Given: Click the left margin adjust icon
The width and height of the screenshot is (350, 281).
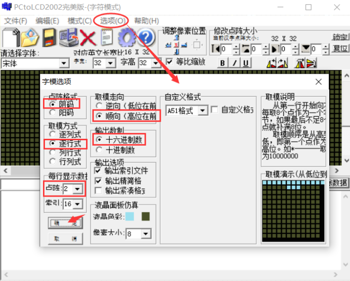Looking at the screenshot, I should click(x=216, y=48).
